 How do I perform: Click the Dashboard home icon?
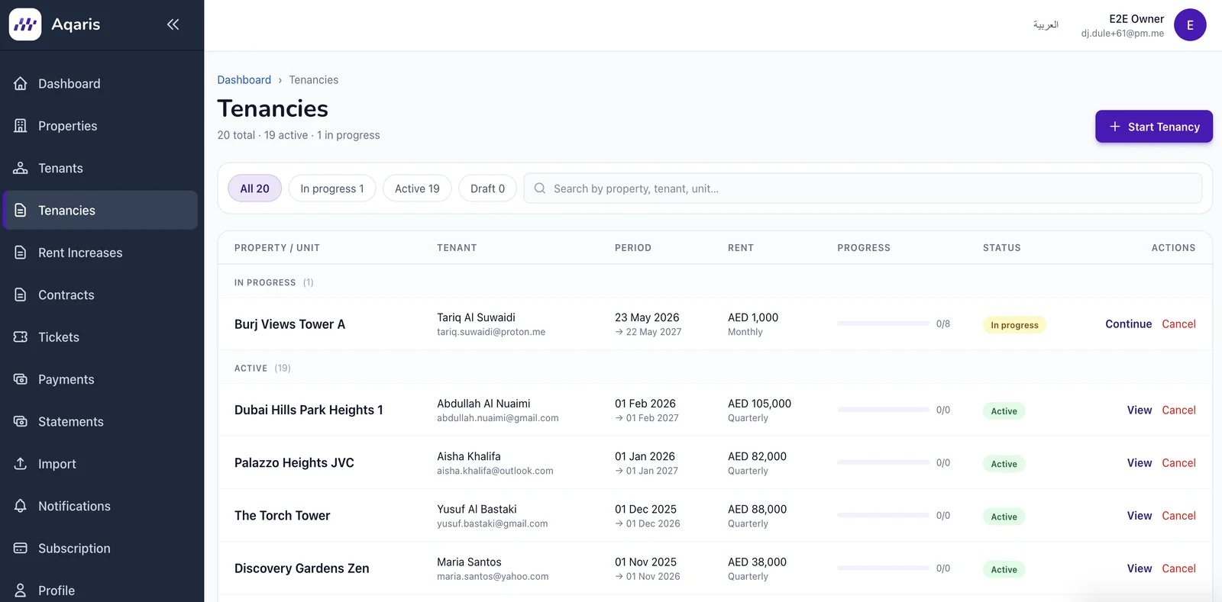pyautogui.click(x=21, y=83)
